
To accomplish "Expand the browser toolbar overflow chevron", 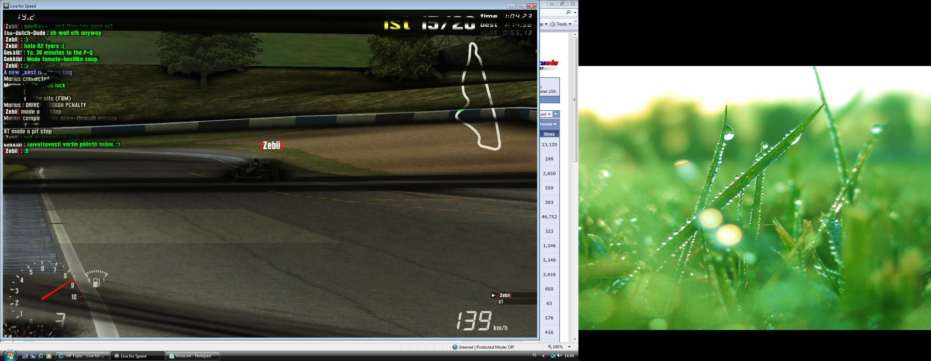I will click(575, 21).
